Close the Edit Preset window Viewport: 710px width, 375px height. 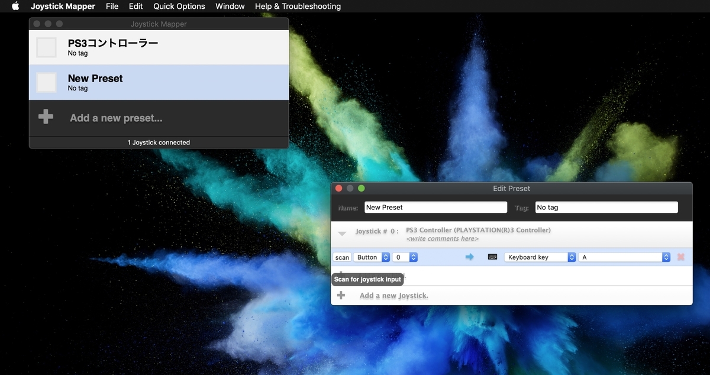point(339,188)
